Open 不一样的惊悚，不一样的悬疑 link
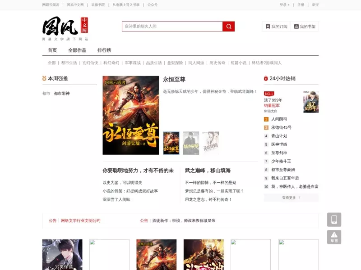This screenshot has width=361, height=270. click(210, 183)
